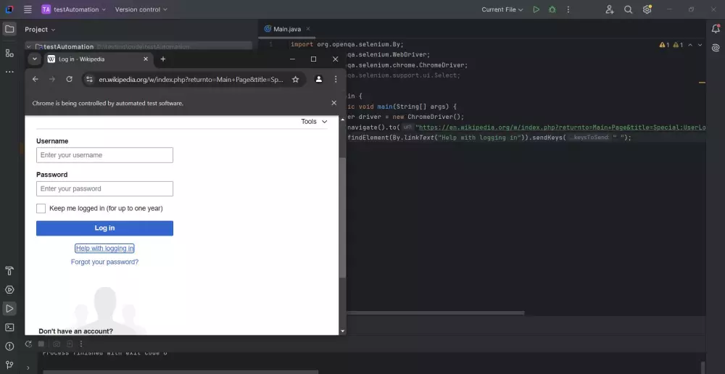Screen dimensions: 725x374
Task: Open IDE settings gear icon
Action: click(647, 9)
